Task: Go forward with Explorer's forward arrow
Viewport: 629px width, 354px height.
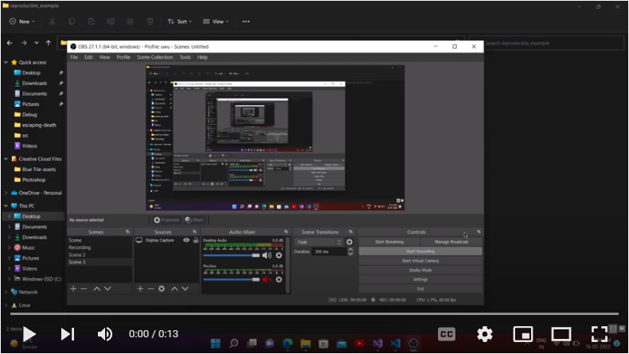Action: pos(24,43)
